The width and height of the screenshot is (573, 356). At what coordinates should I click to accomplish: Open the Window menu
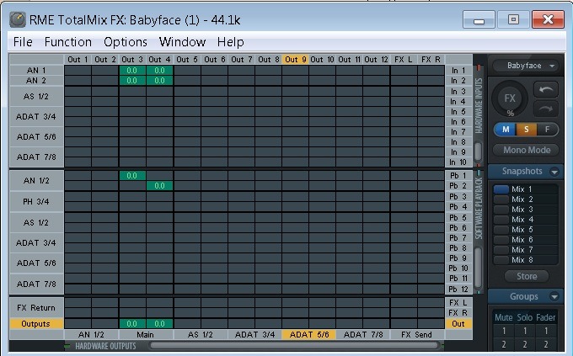click(182, 42)
